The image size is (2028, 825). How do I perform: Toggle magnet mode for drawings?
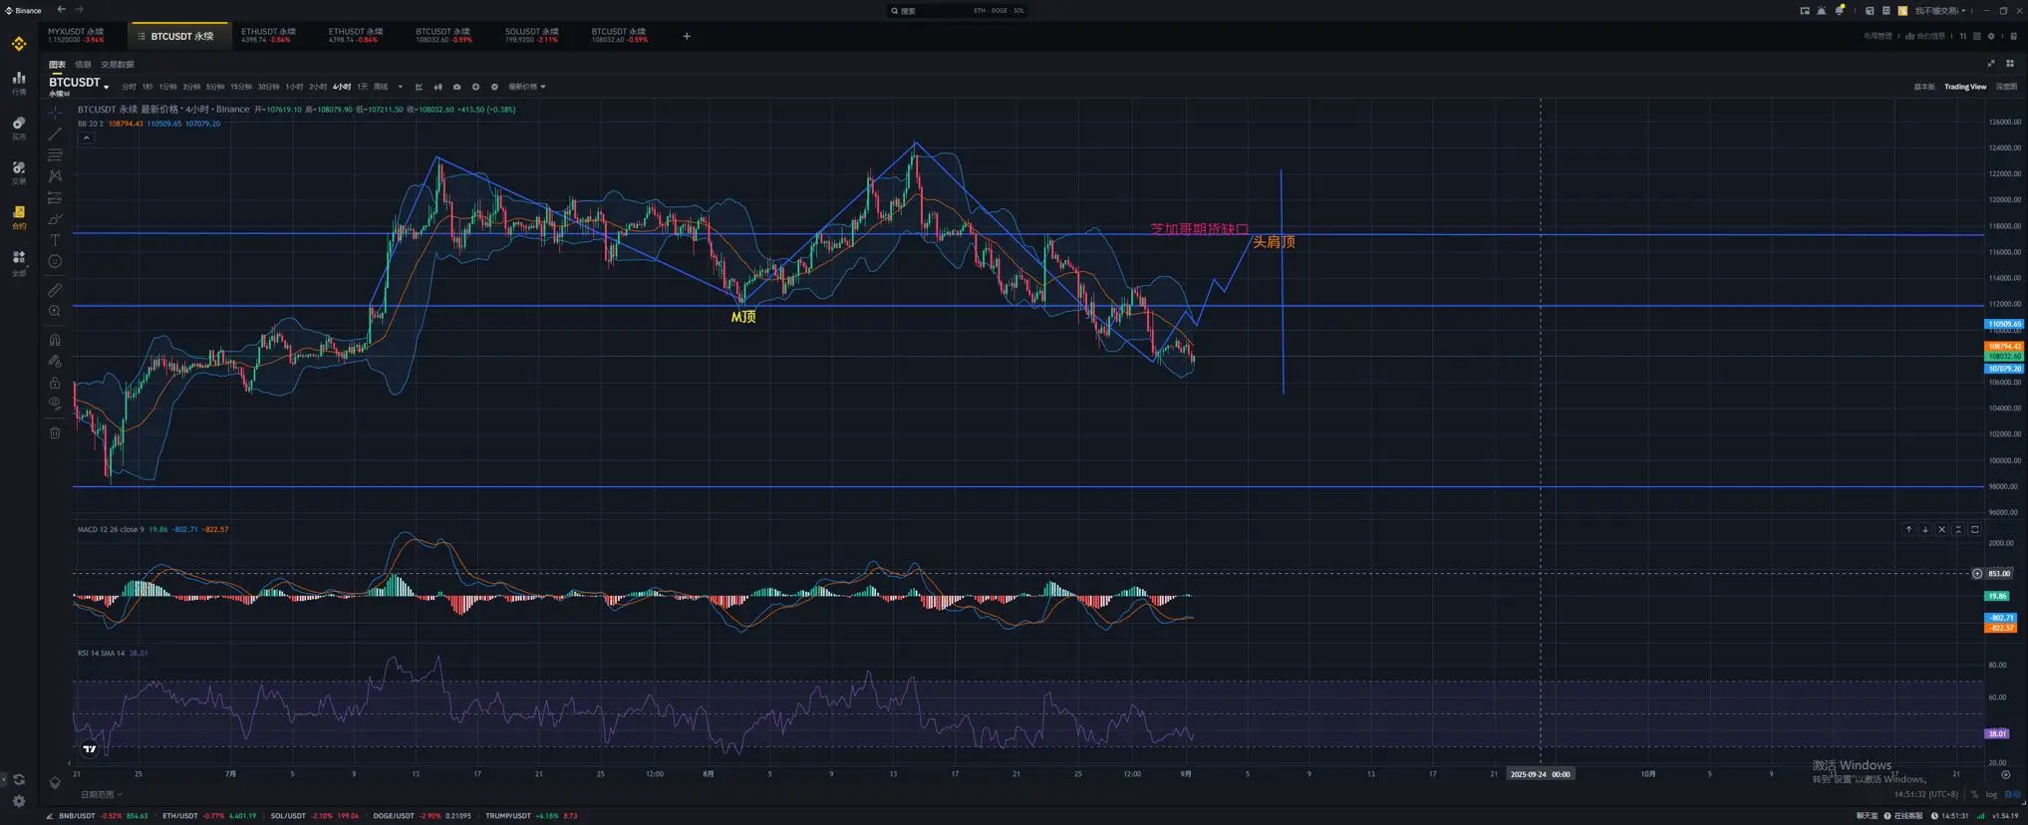[x=55, y=340]
